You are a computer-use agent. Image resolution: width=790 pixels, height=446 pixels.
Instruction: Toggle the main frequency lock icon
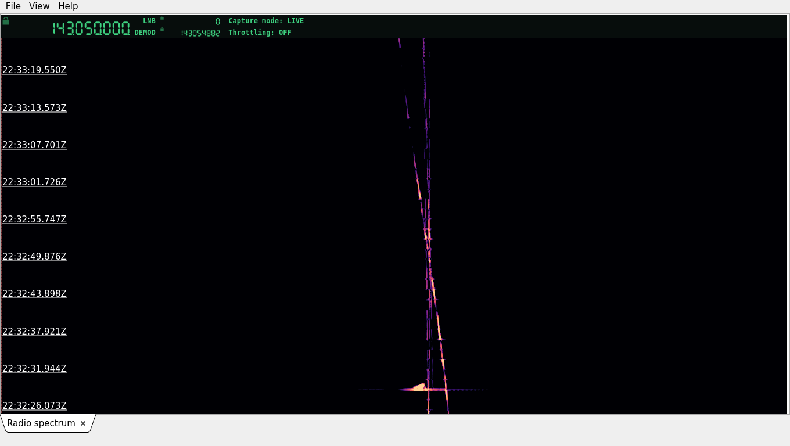click(x=6, y=21)
